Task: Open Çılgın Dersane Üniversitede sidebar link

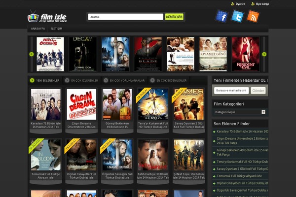Action: (x=242, y=141)
